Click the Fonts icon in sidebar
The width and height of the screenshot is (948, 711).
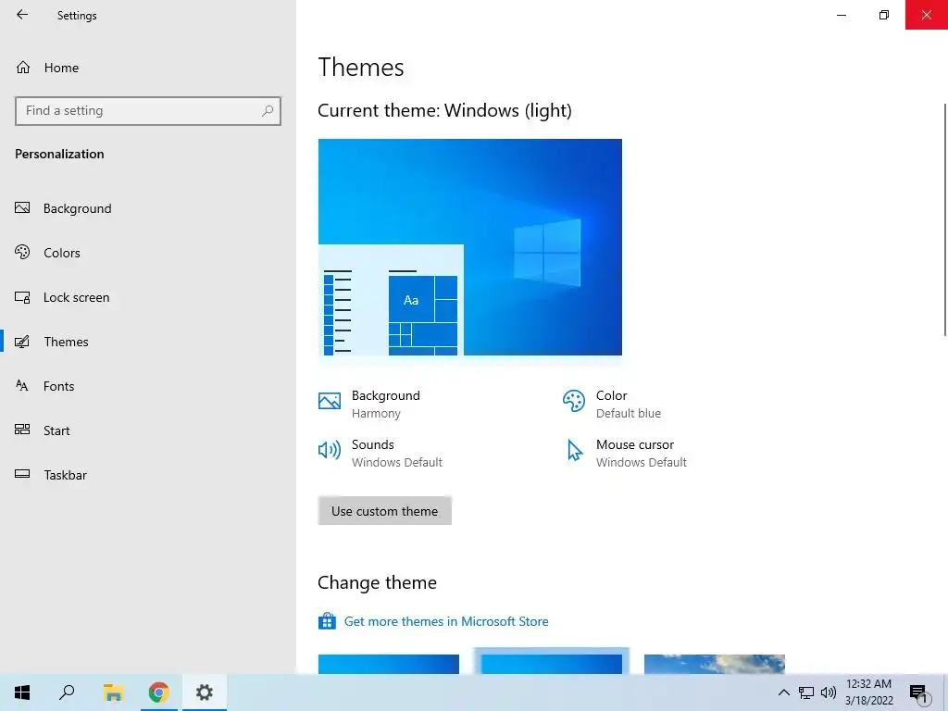[22, 385]
